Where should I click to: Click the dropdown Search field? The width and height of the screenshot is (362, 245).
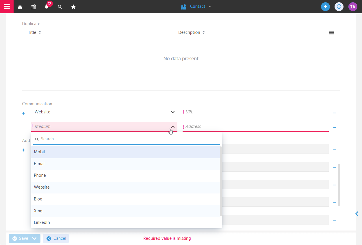coord(127,139)
